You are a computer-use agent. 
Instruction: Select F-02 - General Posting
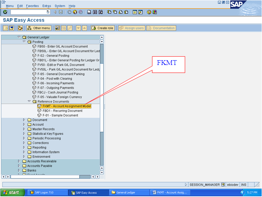51,56
